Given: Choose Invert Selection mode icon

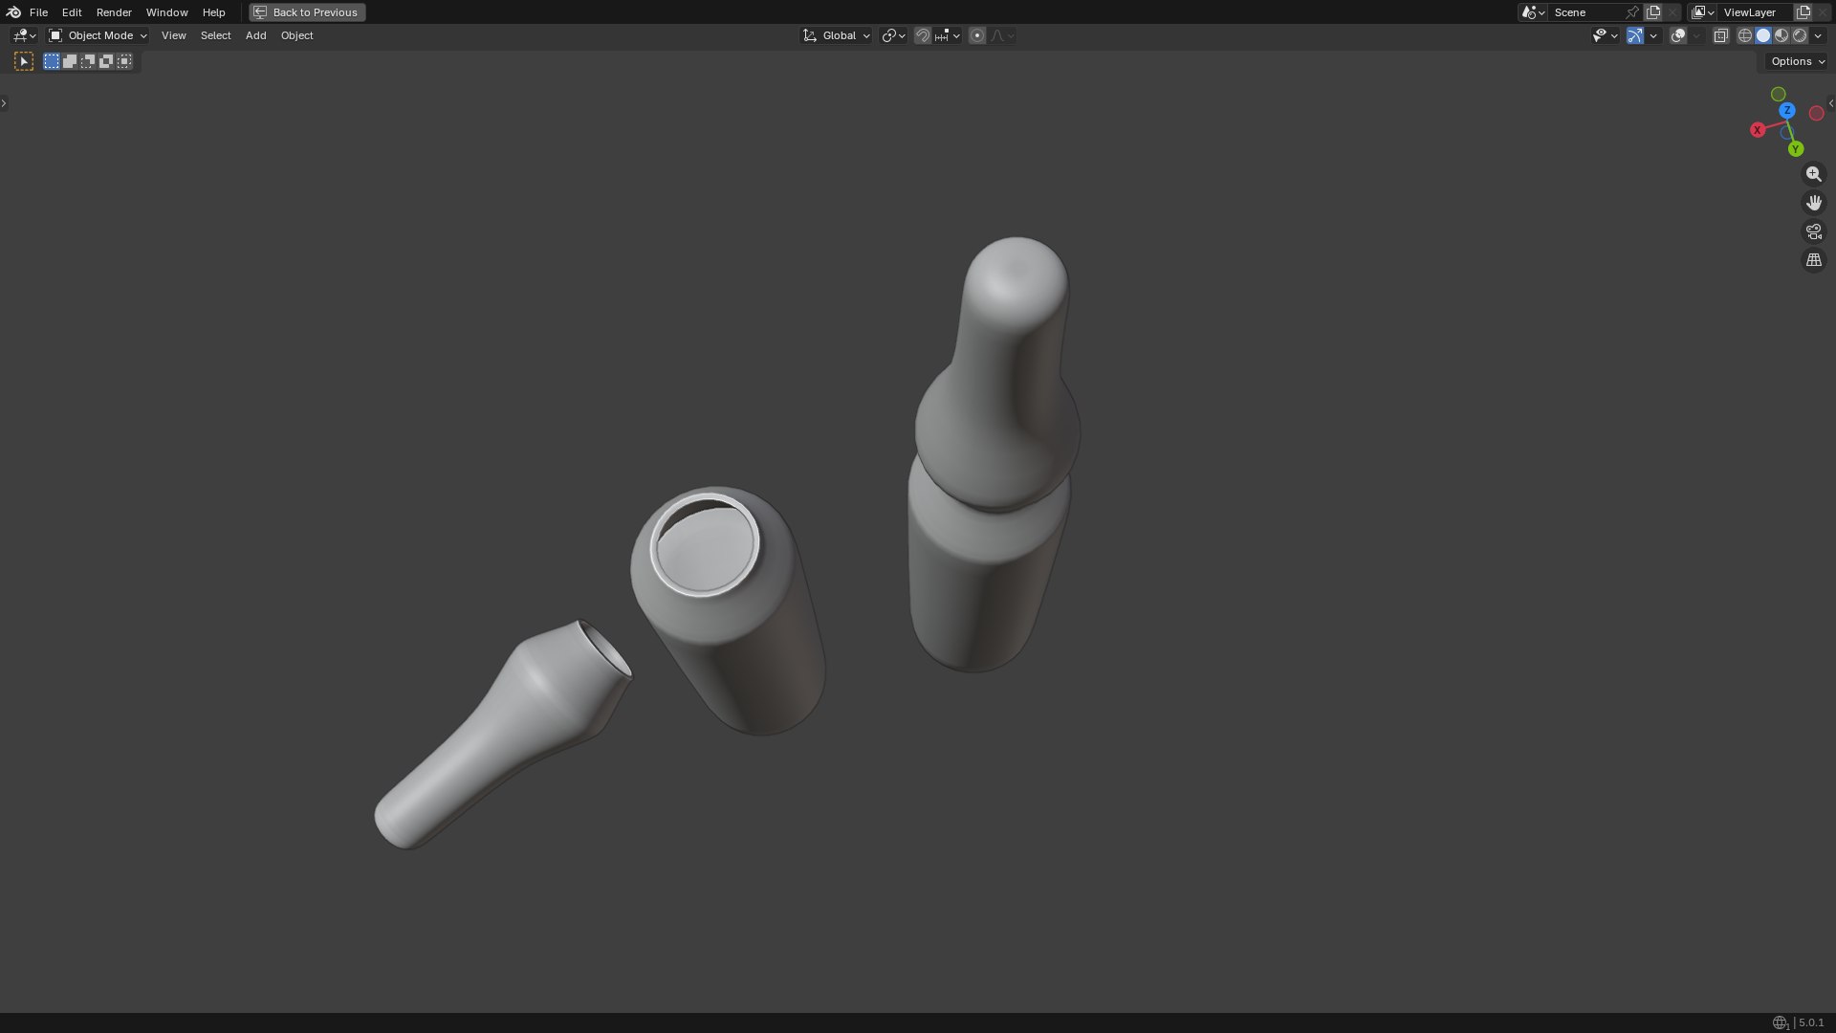Looking at the screenshot, I should click(106, 61).
